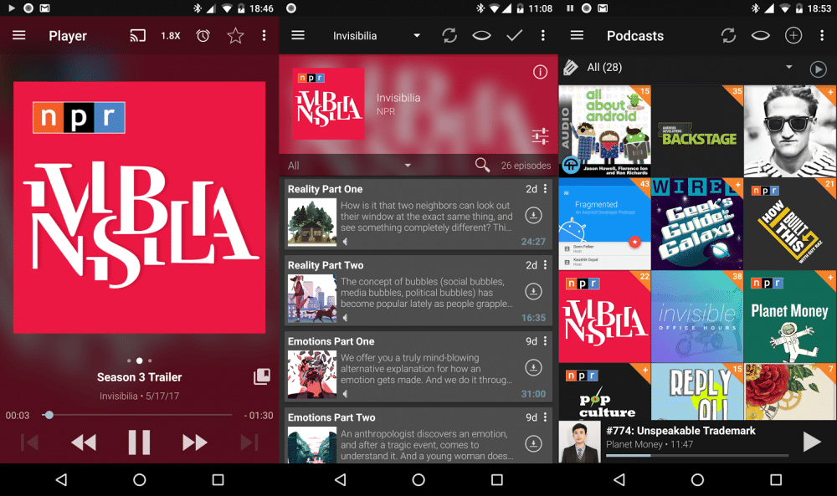Tap the Cast icon in Player
The image size is (837, 496).
coord(138,36)
